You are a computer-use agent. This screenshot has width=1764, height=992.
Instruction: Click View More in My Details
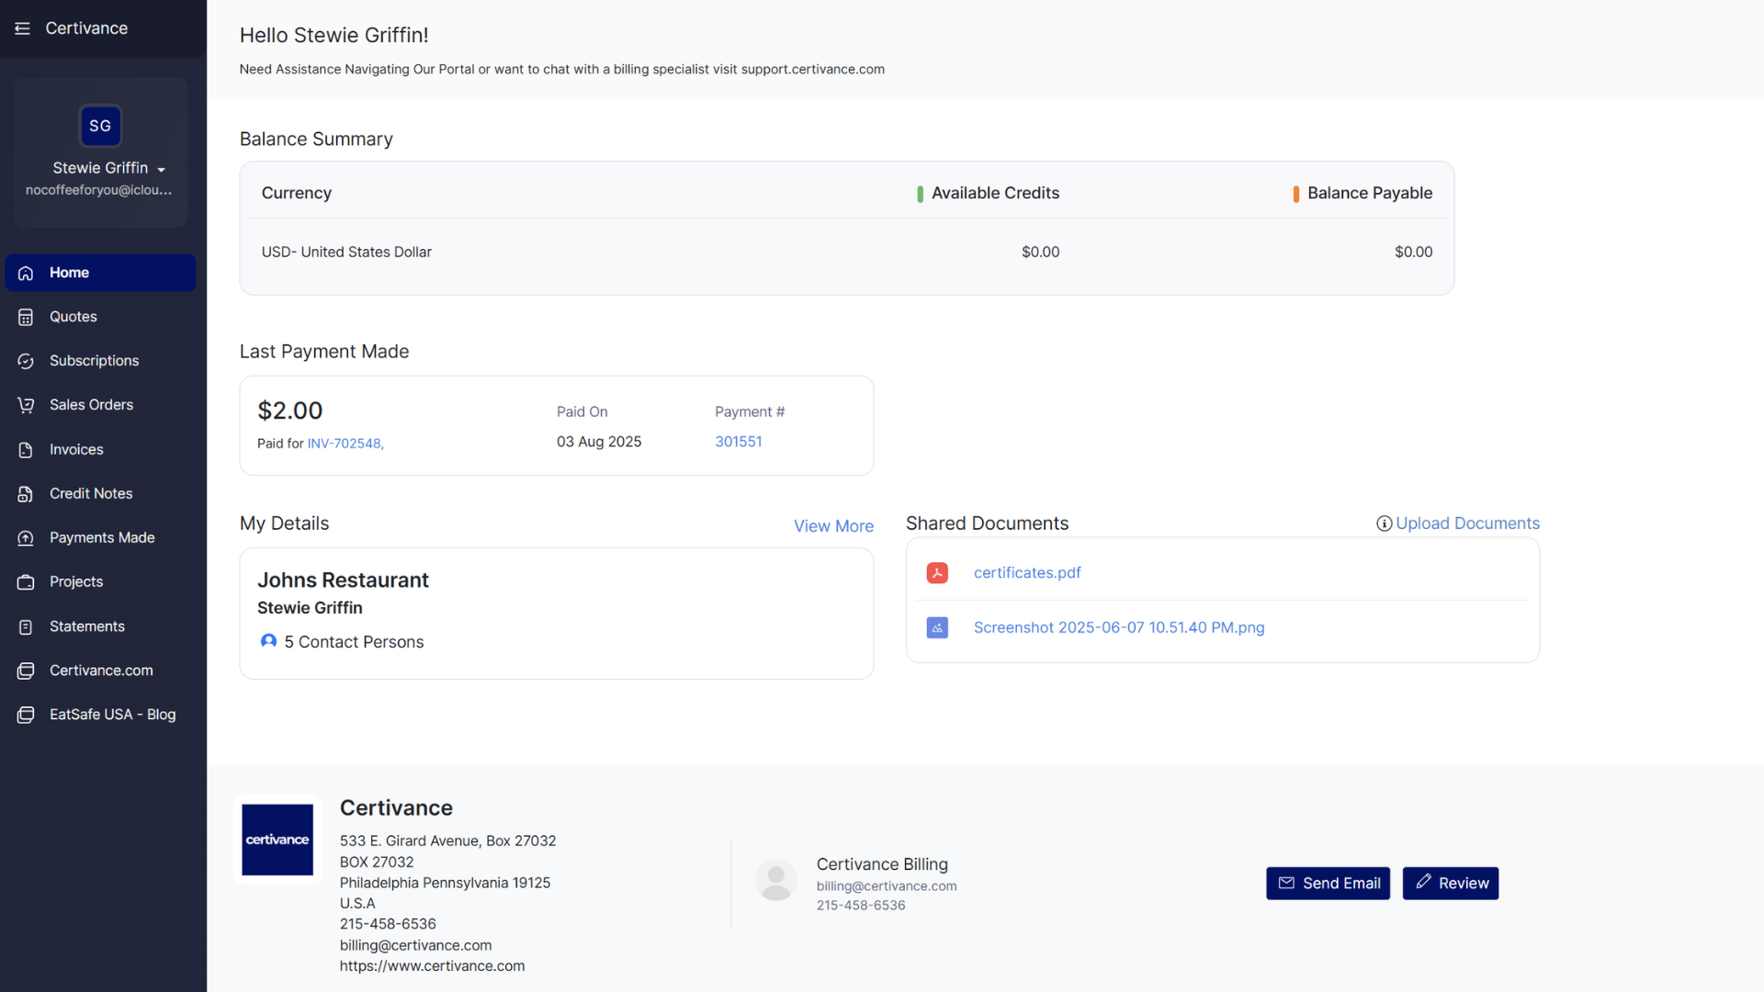(x=832, y=526)
